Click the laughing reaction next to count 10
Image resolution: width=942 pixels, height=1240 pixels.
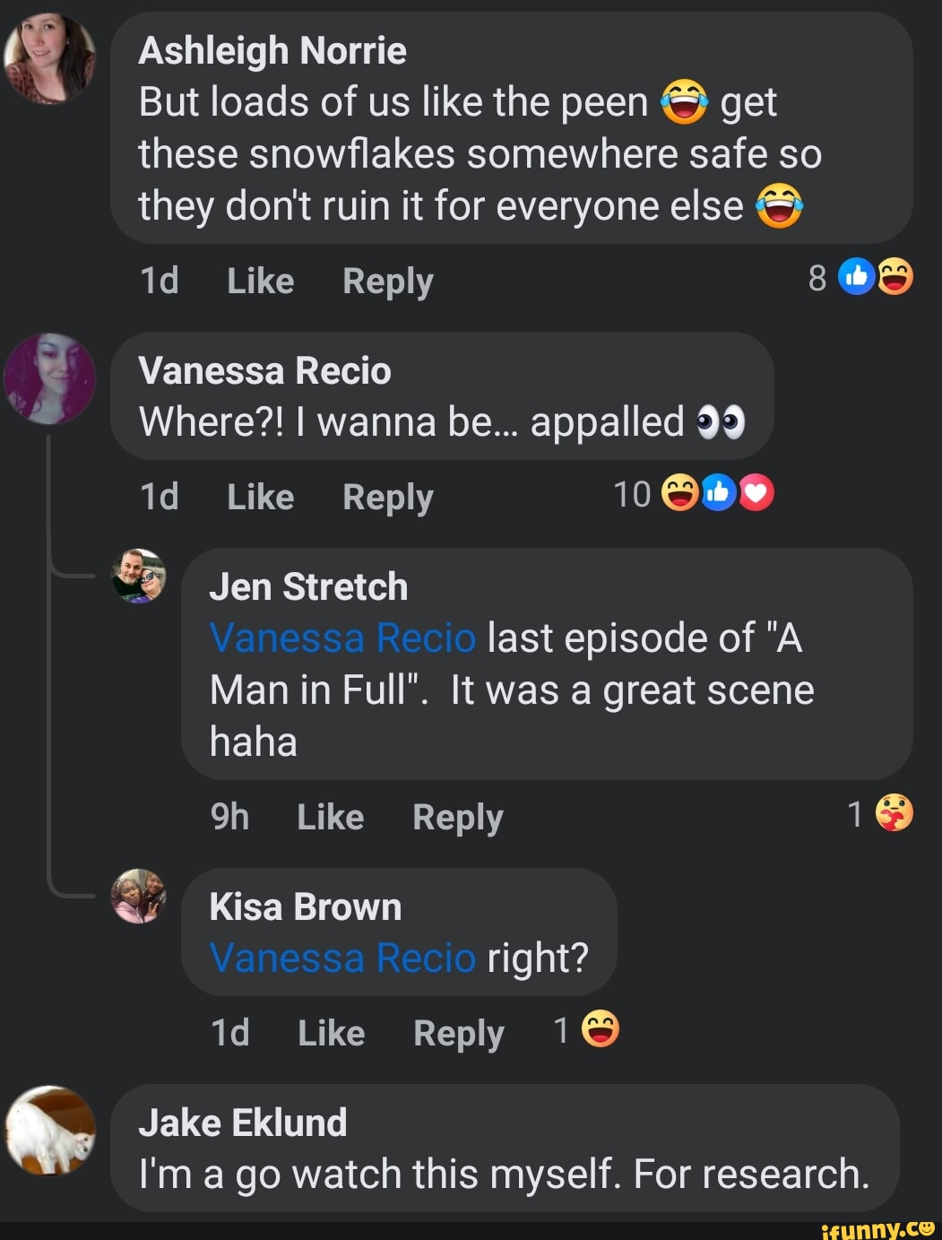[x=678, y=494]
